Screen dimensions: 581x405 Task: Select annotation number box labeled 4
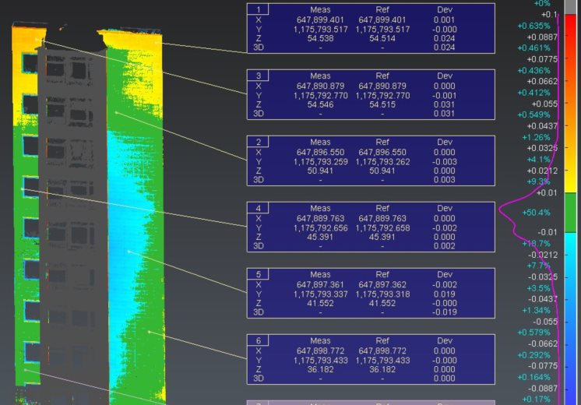(x=258, y=208)
